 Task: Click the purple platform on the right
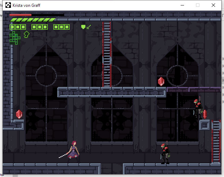click(x=193, y=90)
